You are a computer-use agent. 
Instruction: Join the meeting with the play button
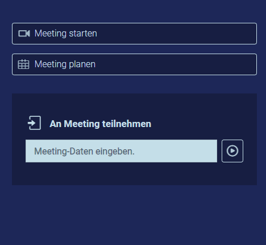[232, 151]
